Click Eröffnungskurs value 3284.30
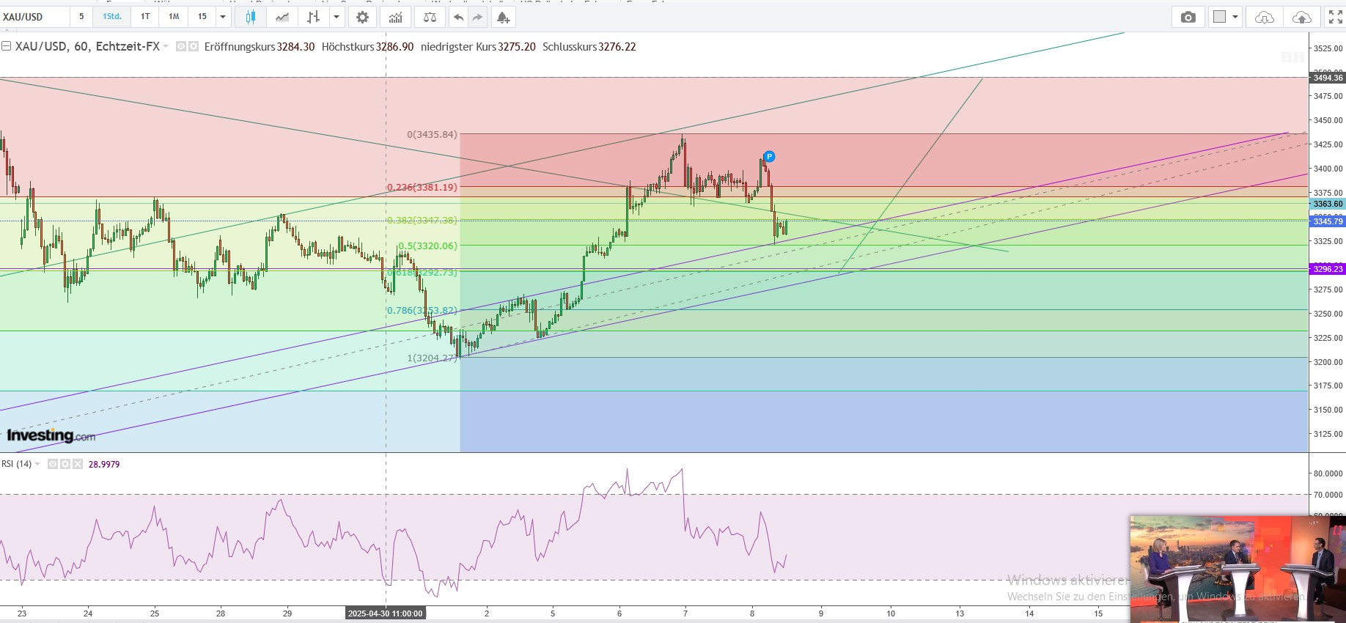This screenshot has width=1346, height=623. coord(295,46)
